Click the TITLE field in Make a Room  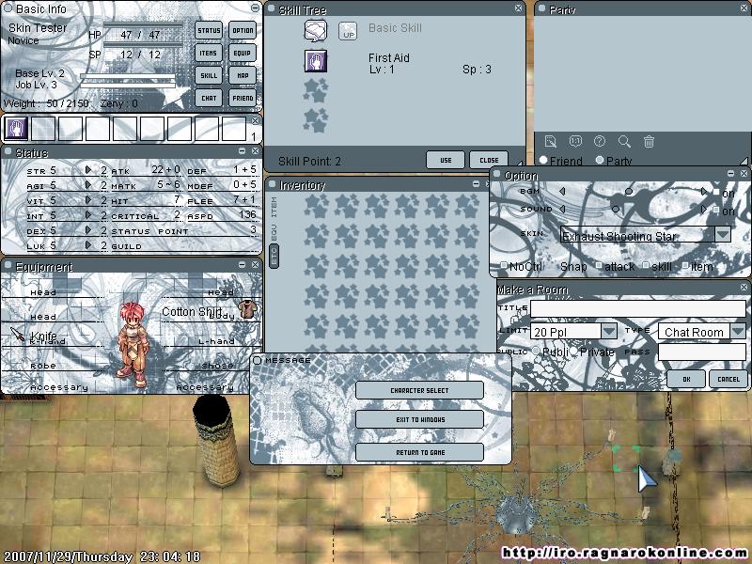(x=638, y=308)
